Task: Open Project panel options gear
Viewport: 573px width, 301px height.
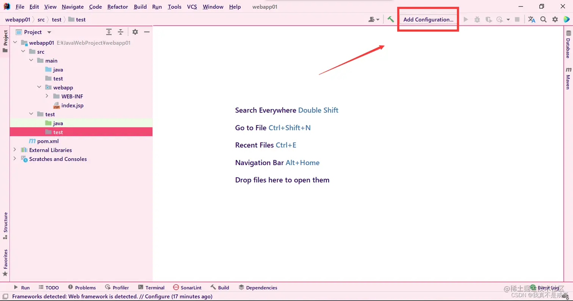Action: click(x=135, y=32)
